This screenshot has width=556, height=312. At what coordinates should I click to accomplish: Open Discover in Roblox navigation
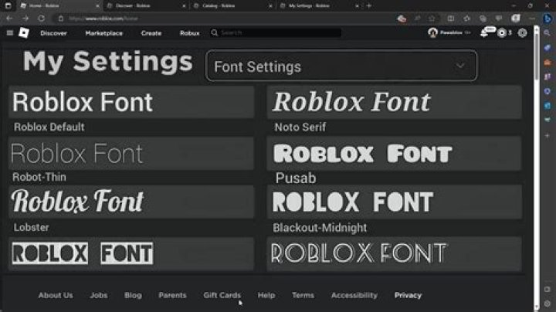point(53,33)
